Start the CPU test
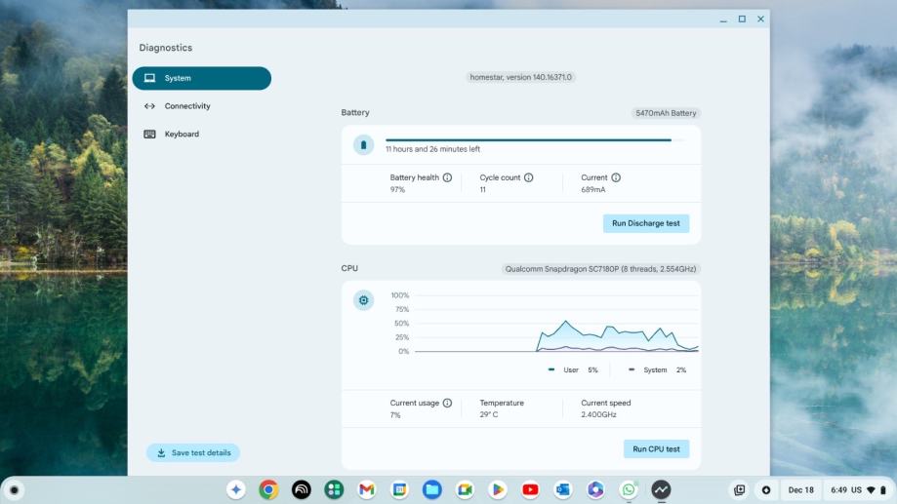 click(x=656, y=449)
